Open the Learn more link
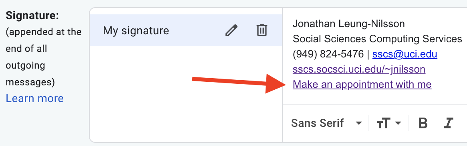Image resolution: width=467 pixels, height=146 pixels. 35,98
